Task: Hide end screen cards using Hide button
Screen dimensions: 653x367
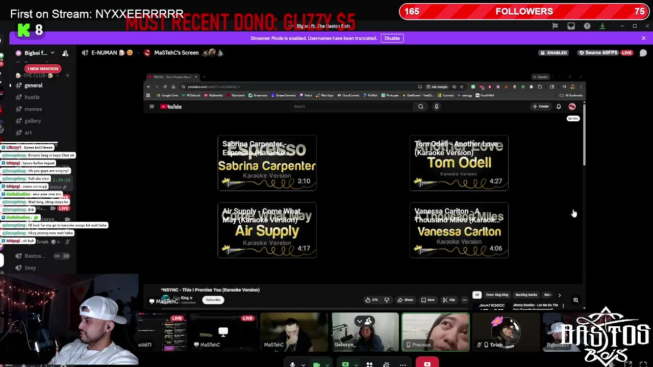Action: [573, 118]
